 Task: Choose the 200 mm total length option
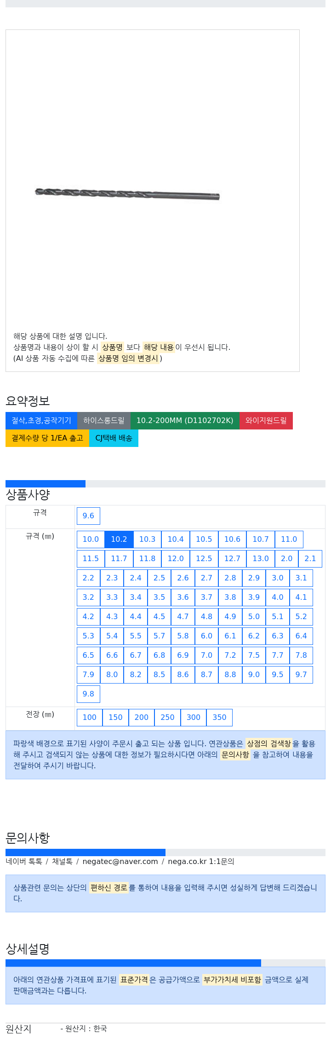click(x=141, y=717)
